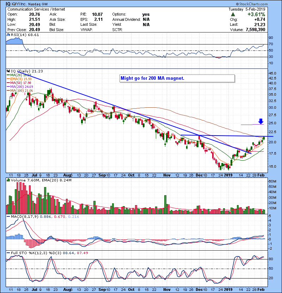Click the MACD signal value 0.670
This screenshot has width=282, height=293.
point(60,217)
